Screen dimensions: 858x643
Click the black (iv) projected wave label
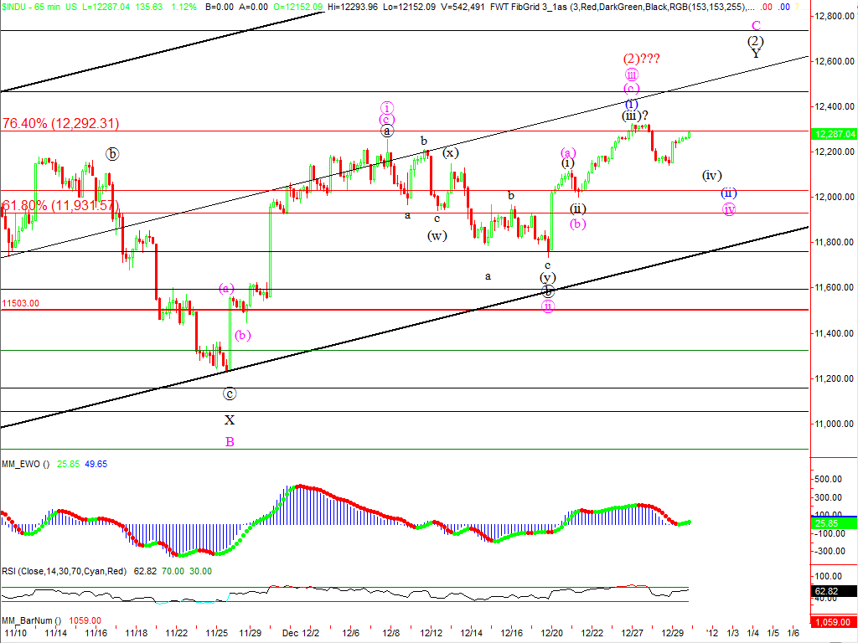pos(711,176)
